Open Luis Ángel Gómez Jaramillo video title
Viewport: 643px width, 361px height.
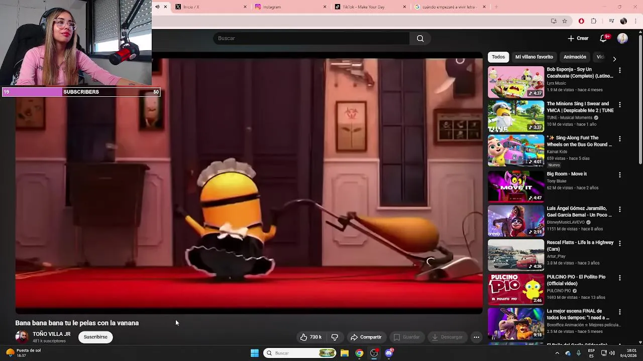[579, 212]
